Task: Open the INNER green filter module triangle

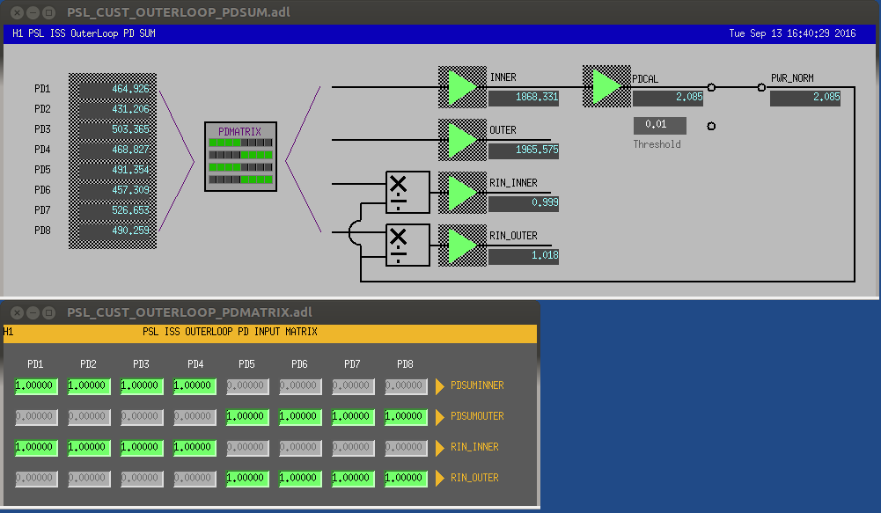Action: 462,87
